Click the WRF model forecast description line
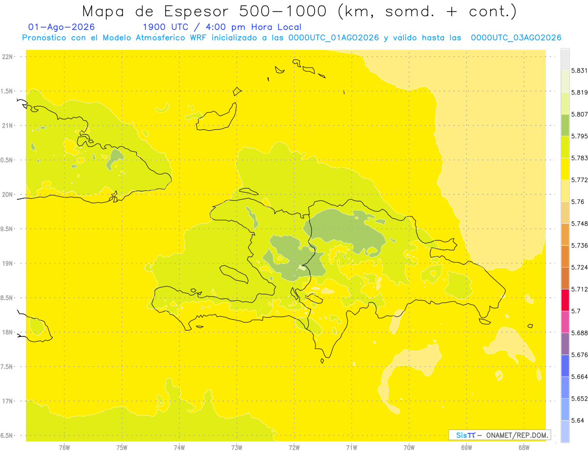Screen dimensions: 588x454 click(292, 38)
